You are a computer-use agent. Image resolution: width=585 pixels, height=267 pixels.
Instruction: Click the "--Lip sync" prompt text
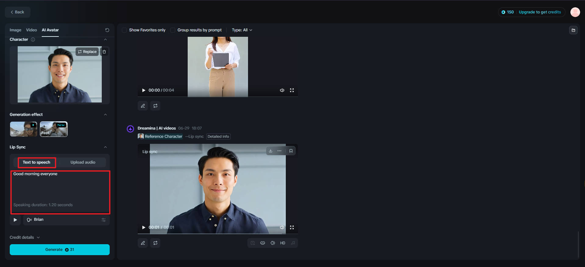coord(194,137)
